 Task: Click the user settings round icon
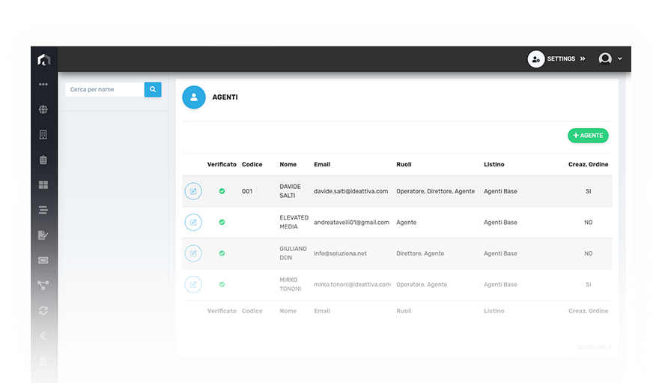[535, 59]
